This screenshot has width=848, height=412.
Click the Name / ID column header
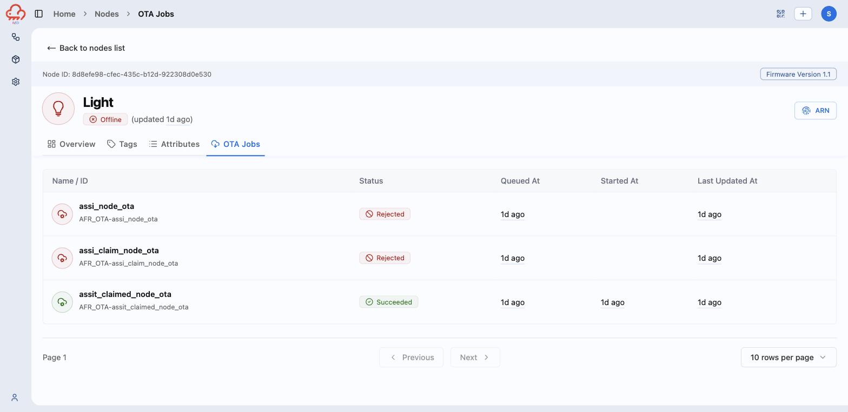[70, 181]
